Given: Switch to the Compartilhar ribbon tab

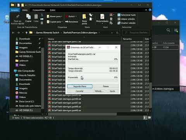Looking at the screenshot, I should click(x=39, y=10).
